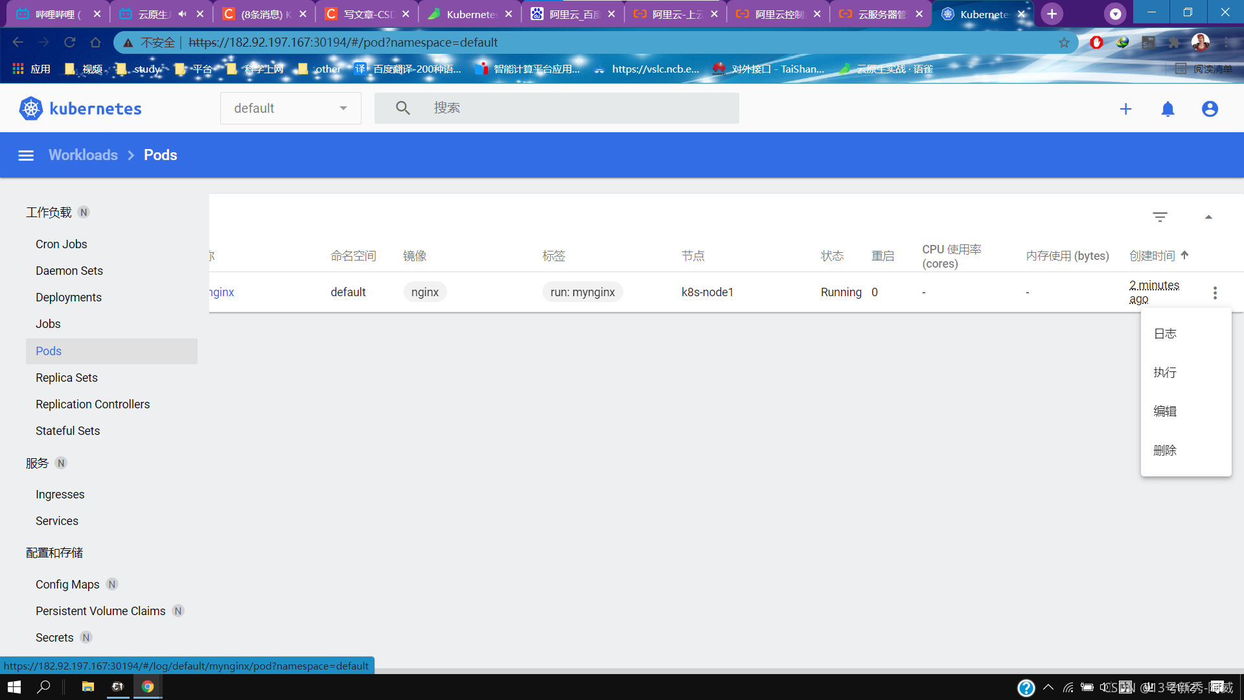Click the pod row three-dot actions icon
This screenshot has width=1244, height=700.
coord(1215,293)
